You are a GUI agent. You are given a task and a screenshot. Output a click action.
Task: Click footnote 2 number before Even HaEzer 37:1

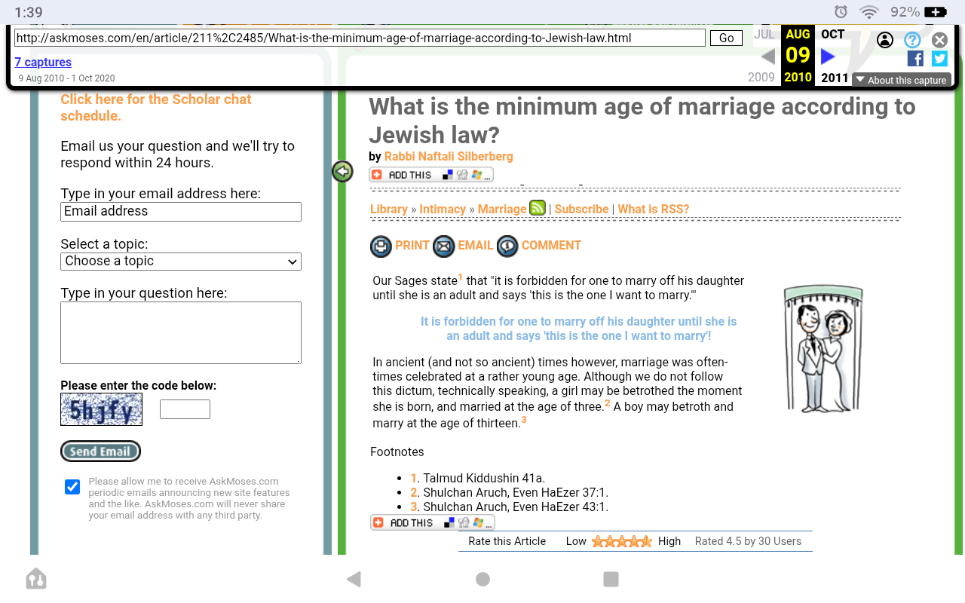[414, 493]
